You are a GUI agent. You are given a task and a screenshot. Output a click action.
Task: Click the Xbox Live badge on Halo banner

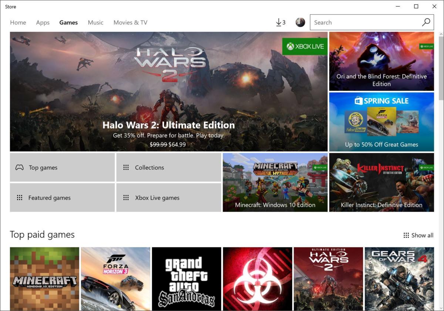(x=305, y=46)
